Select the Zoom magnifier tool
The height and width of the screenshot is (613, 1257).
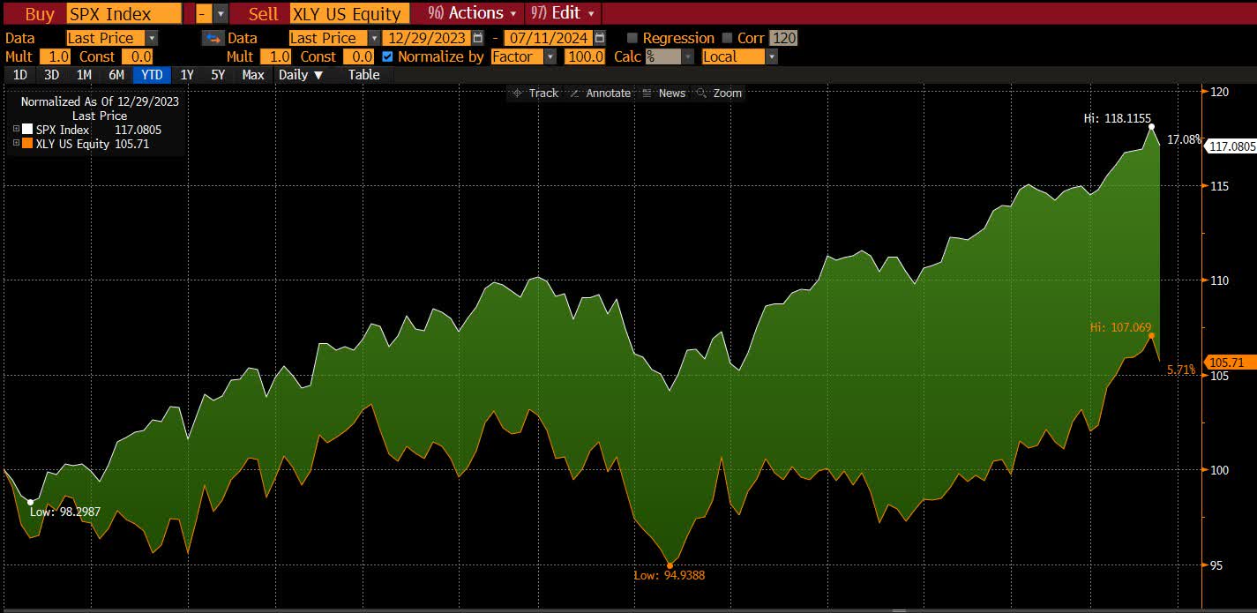click(701, 93)
